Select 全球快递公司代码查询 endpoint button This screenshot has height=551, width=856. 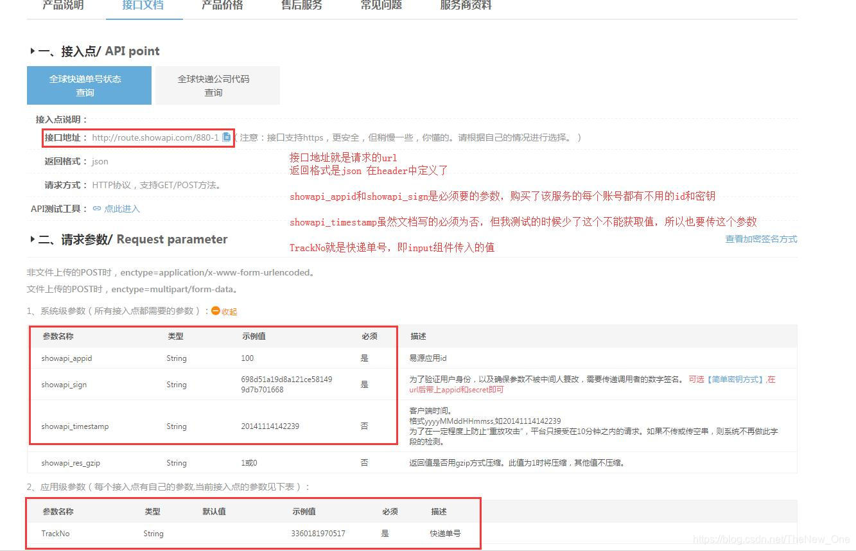(x=218, y=85)
